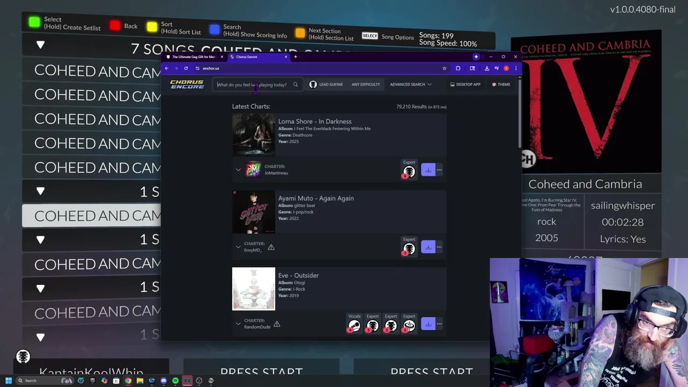Open more options for Lorna Shore chart
Screen dimensions: 688x387
point(439,170)
